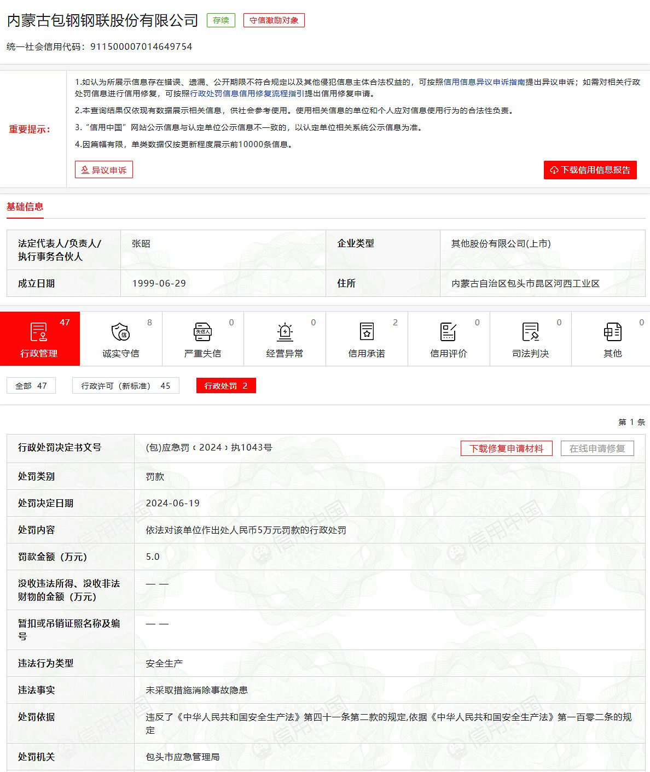Open 信用信息异议申诉指南 link
Image resolution: width=650 pixels, height=772 pixels.
point(484,82)
